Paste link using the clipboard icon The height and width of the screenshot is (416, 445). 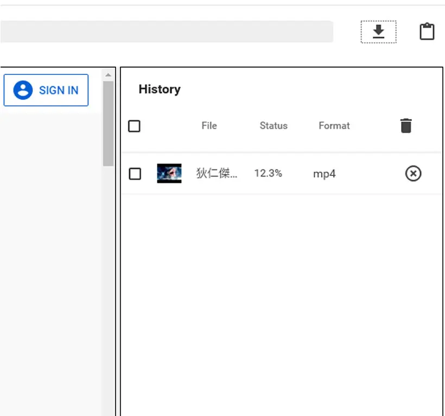coord(427,31)
